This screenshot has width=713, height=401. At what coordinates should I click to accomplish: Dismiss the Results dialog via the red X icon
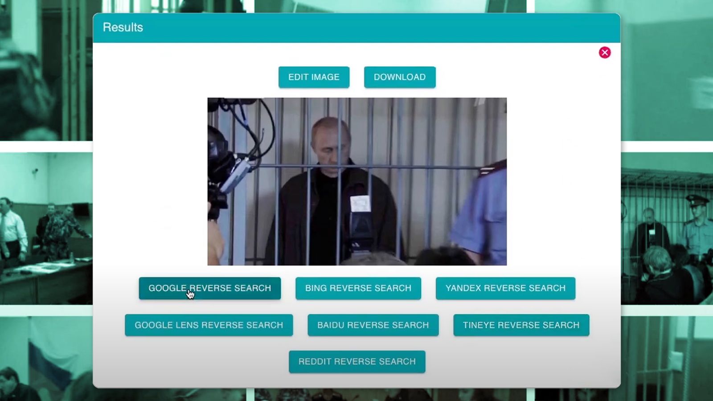point(604,52)
